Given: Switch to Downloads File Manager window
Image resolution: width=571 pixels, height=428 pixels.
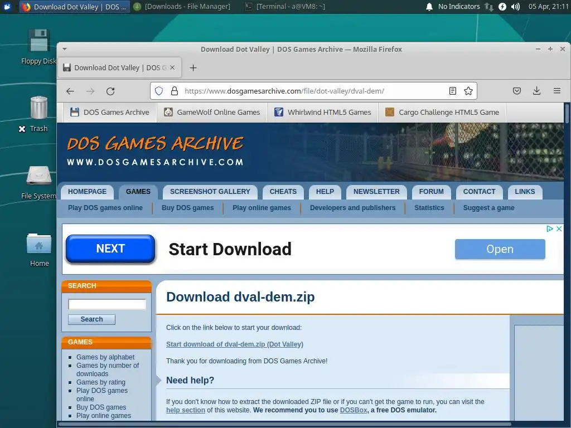Looking at the screenshot, I should pyautogui.click(x=182, y=7).
